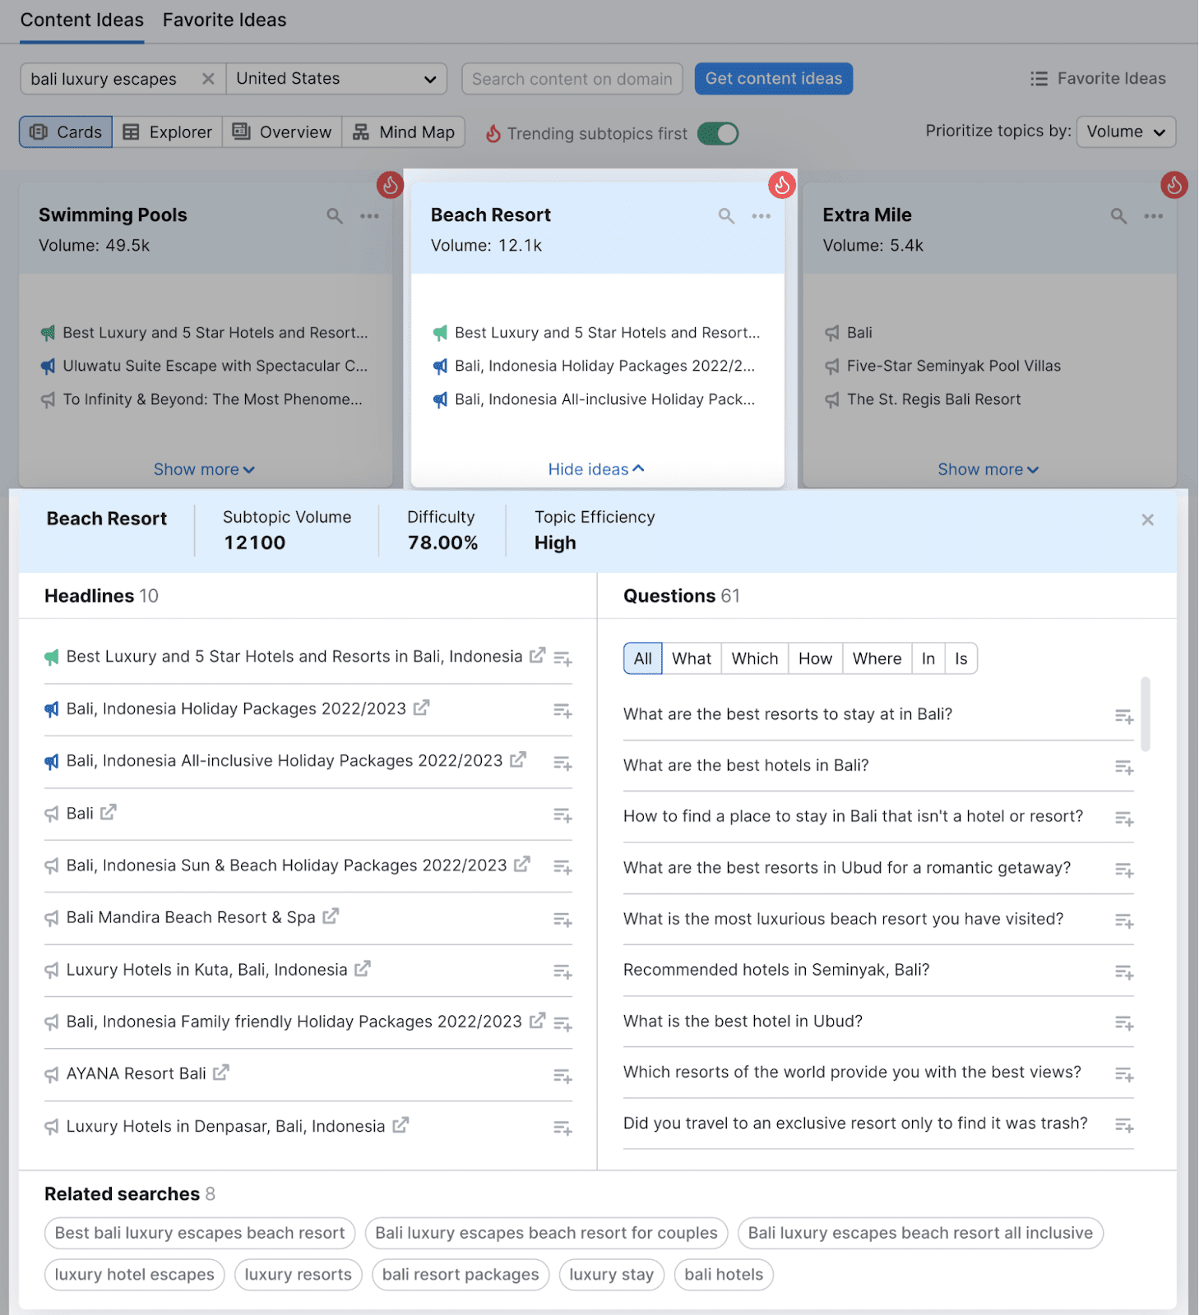
Task: Clear the 'bali luxury escapes' search term
Action: [208, 79]
